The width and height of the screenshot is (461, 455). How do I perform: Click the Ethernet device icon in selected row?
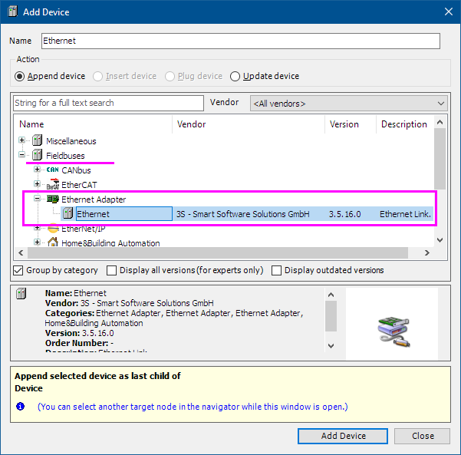pyautogui.click(x=68, y=213)
